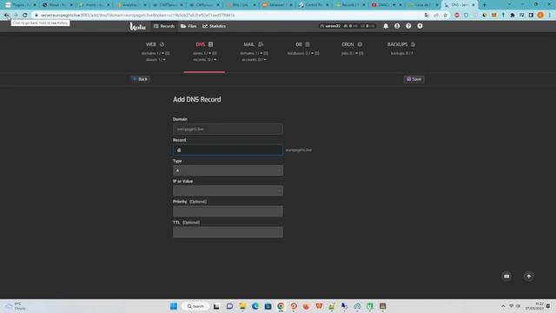556x313 pixels.
Task: Open the Windows taskbar Search box
Action: tap(195, 306)
